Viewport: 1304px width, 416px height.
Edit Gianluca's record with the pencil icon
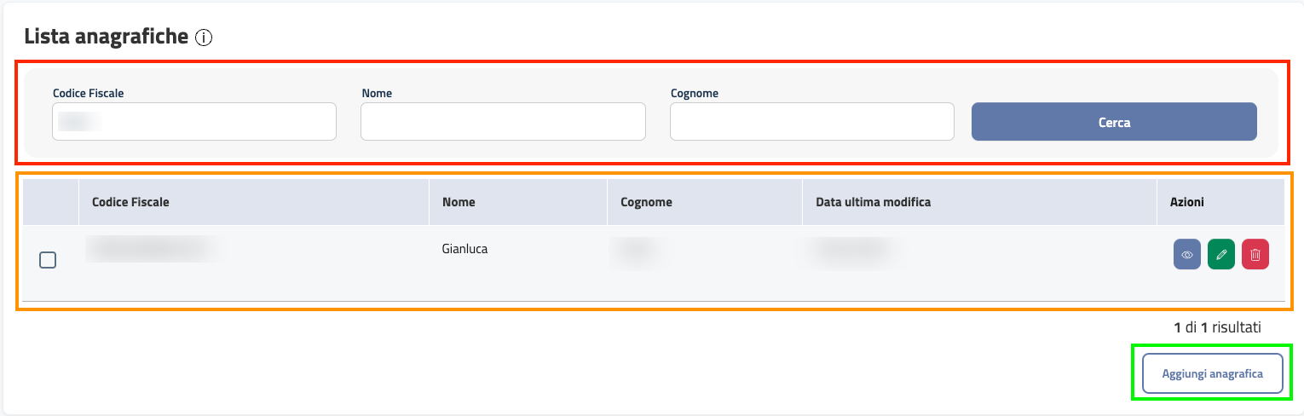click(1220, 254)
